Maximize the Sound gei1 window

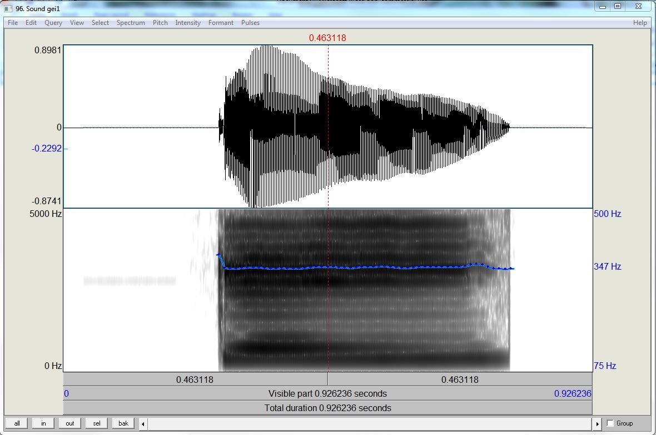pos(618,6)
